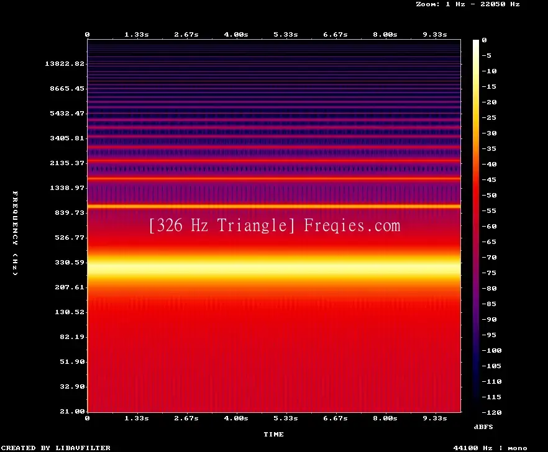Select the -45 dBFS scale value
This screenshot has width=548, height=452.
(490, 179)
